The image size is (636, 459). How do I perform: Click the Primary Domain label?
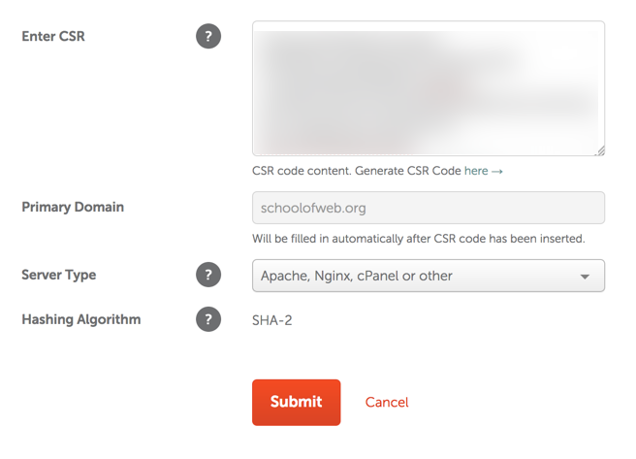(x=73, y=207)
